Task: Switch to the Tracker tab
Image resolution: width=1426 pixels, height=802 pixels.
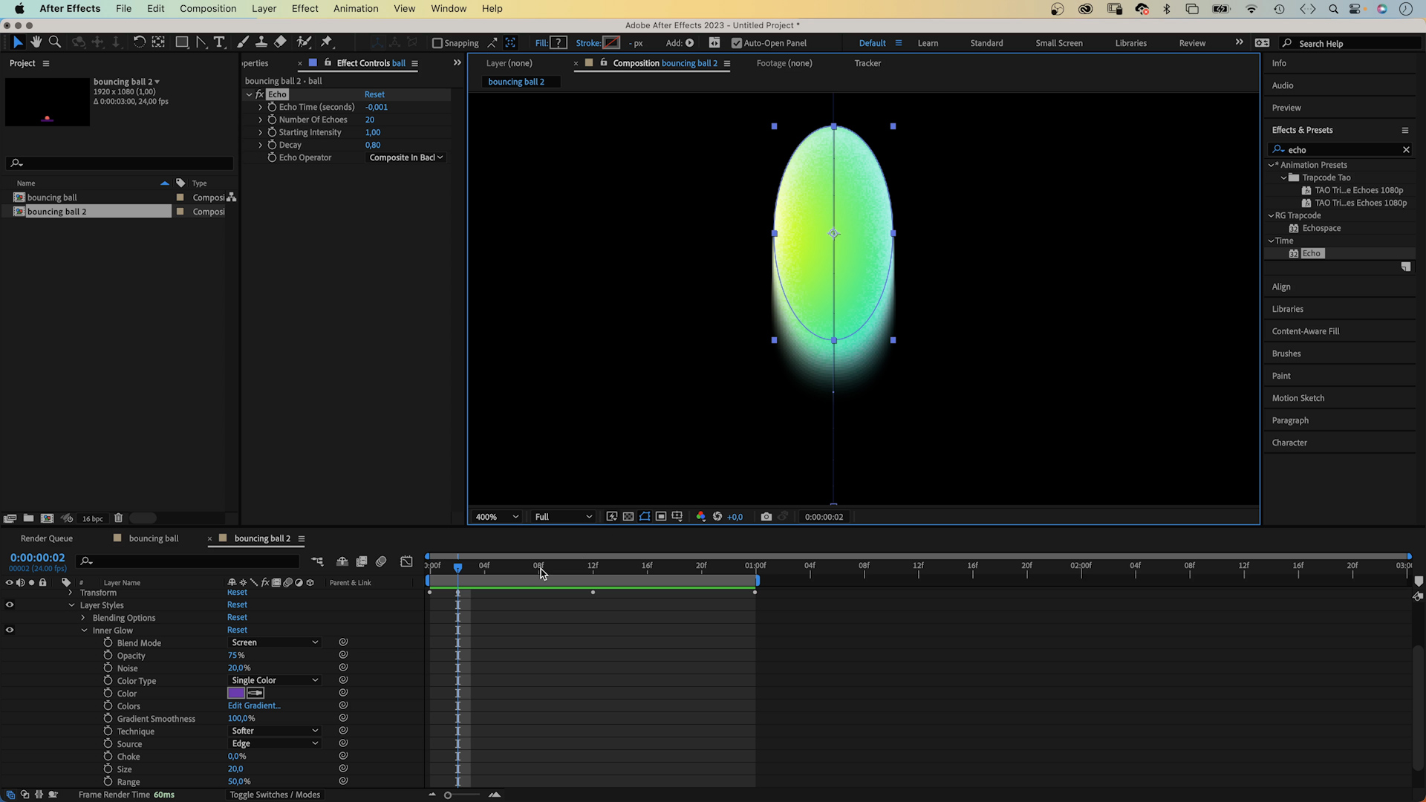Action: [x=867, y=63]
